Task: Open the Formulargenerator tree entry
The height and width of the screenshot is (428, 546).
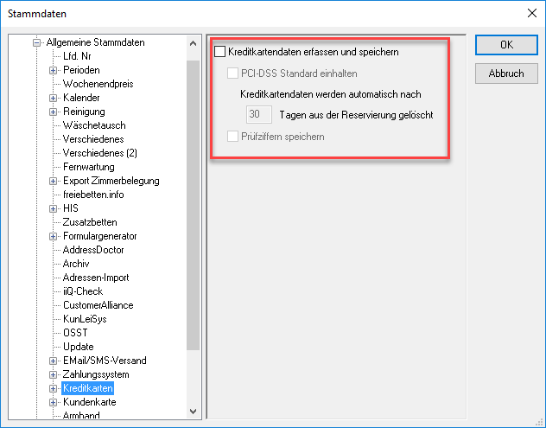Action: 100,236
